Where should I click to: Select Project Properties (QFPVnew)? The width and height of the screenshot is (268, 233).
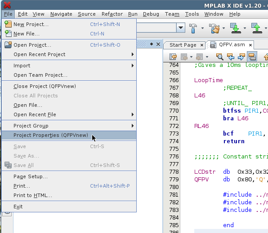[69, 135]
